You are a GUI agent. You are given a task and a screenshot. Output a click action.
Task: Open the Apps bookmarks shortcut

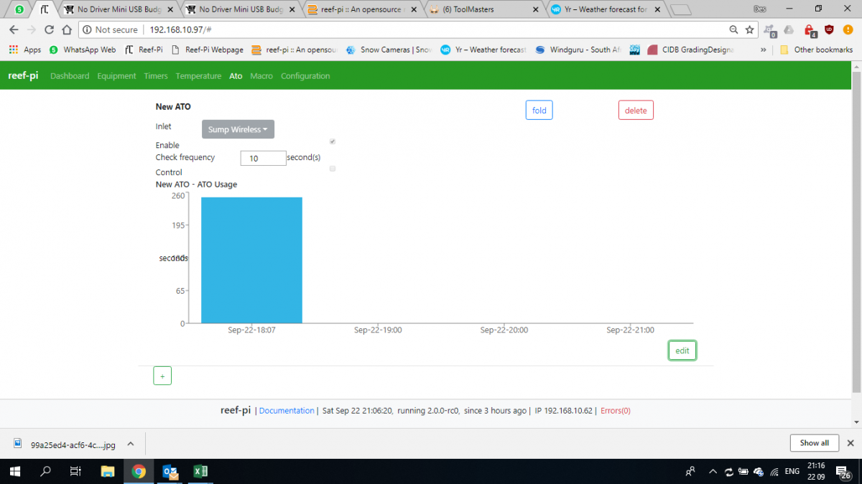(25, 50)
